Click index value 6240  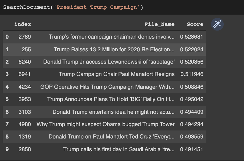click(25, 62)
